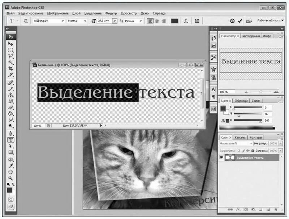This screenshot has width=289, height=219.
Task: Toggle lock transparent pixels
Action: pyautogui.click(x=238, y=151)
